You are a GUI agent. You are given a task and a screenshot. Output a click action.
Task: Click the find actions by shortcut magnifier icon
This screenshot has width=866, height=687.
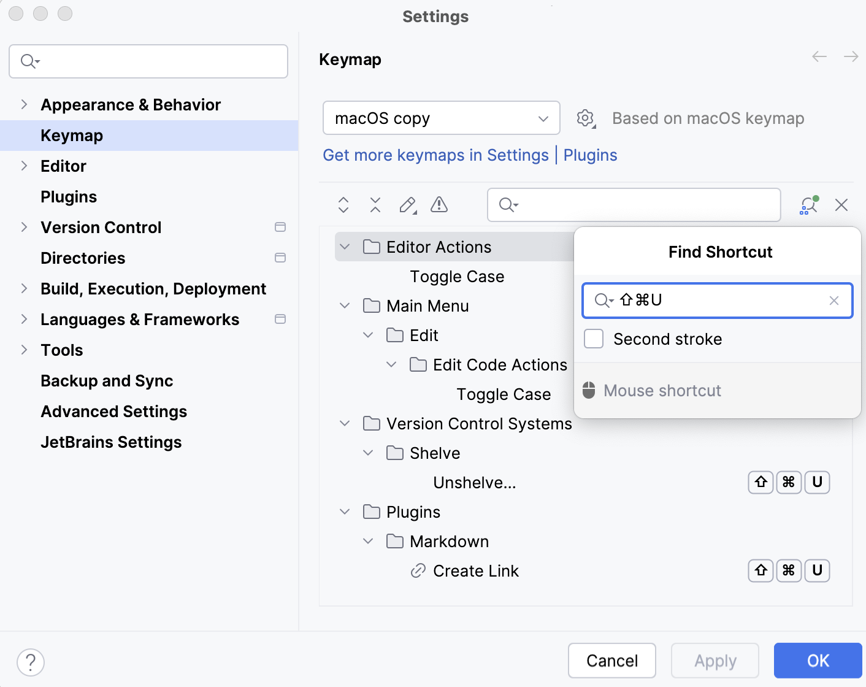[x=807, y=205]
